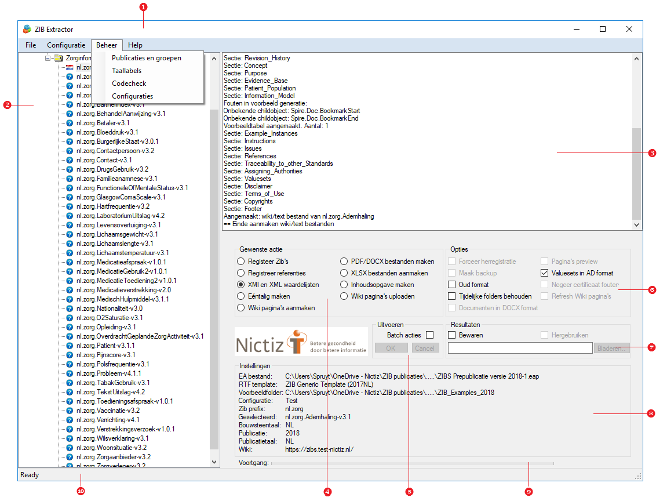Screen dimensions: 667x501
Task: Open the Configuratie menu
Action: click(x=66, y=45)
